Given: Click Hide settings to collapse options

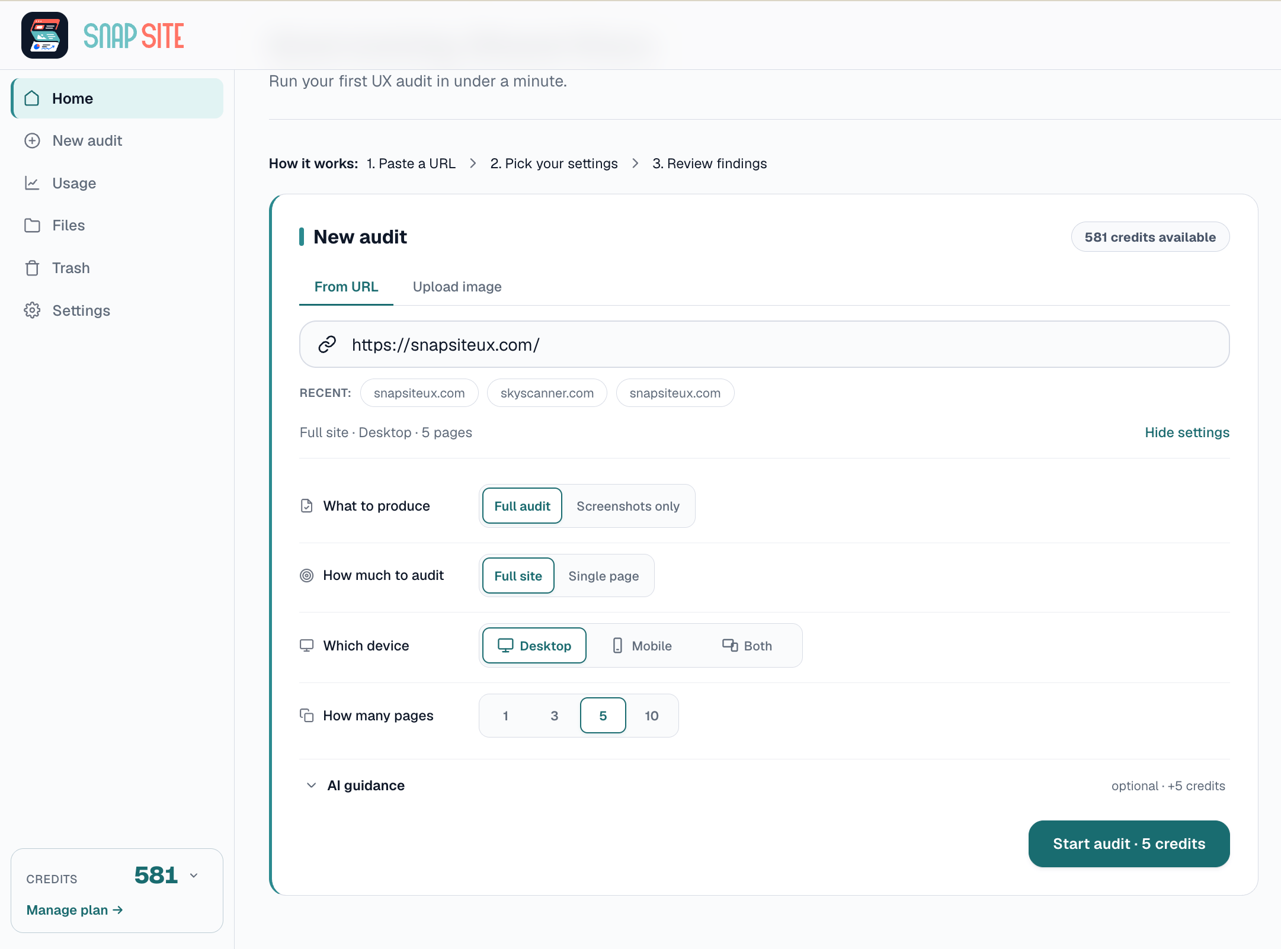Looking at the screenshot, I should [x=1187, y=432].
